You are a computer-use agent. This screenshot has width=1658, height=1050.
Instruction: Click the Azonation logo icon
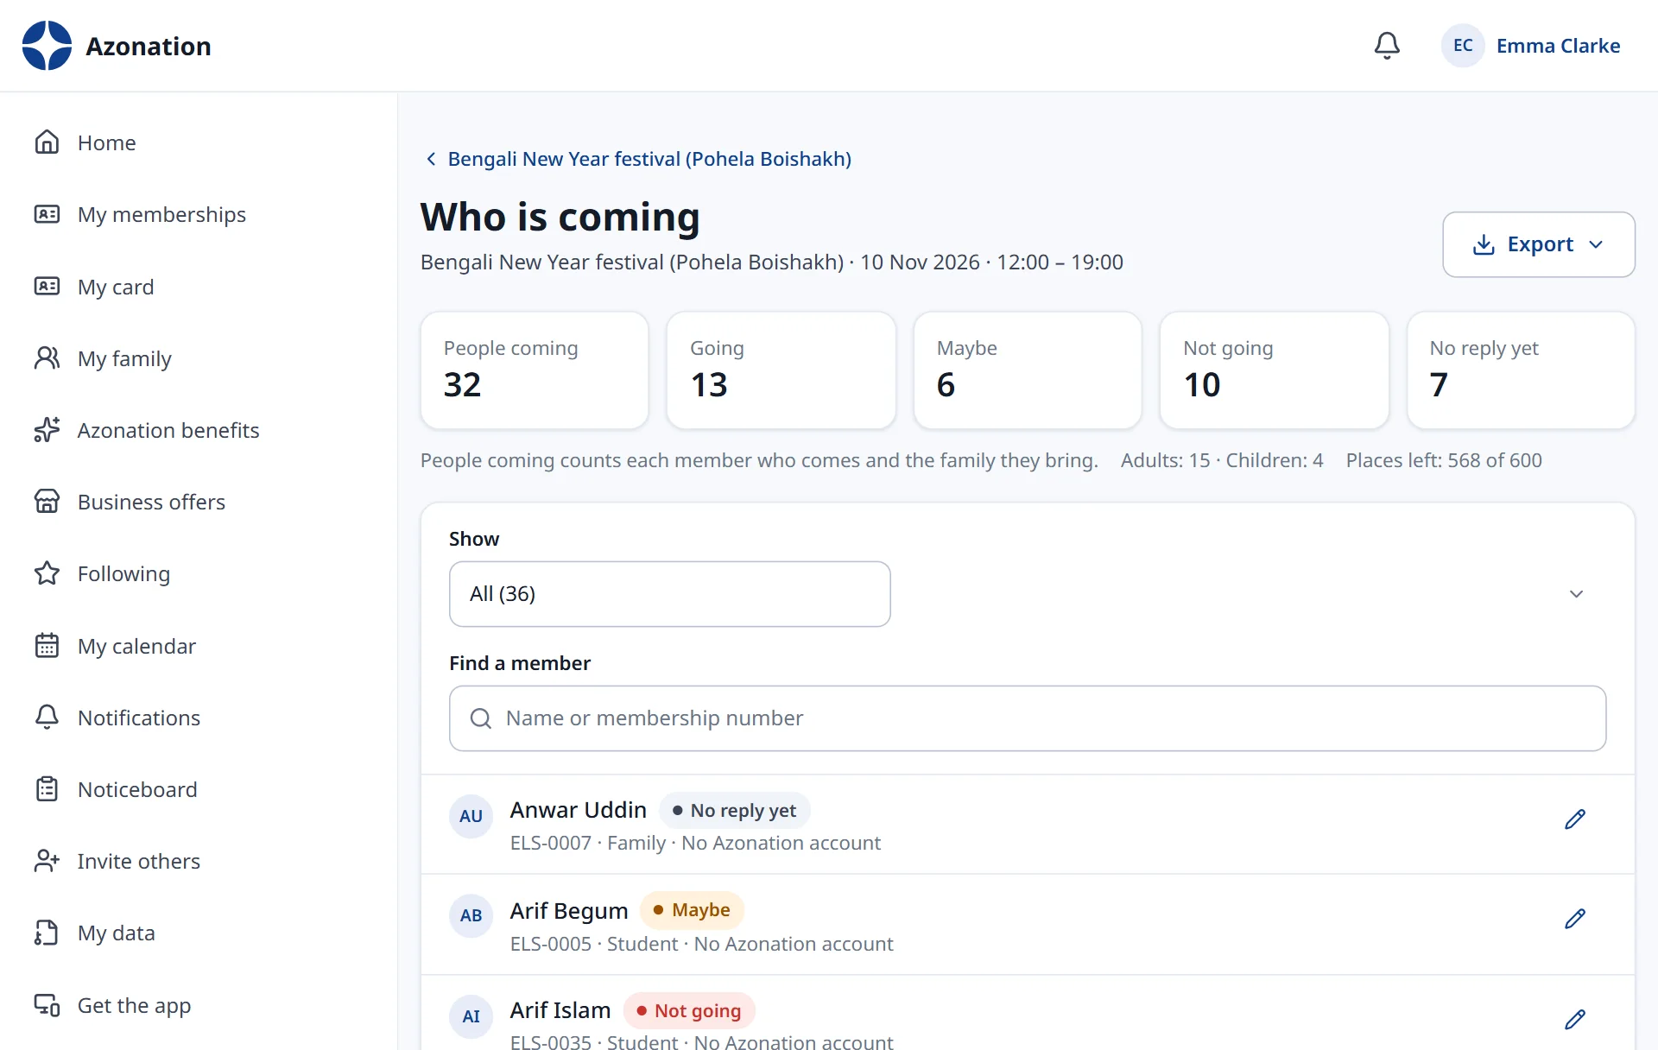click(x=47, y=46)
